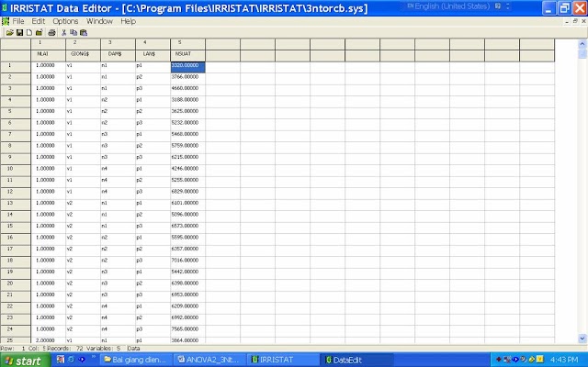Click the highlighted NSUAT cell in row 1

(x=187, y=67)
